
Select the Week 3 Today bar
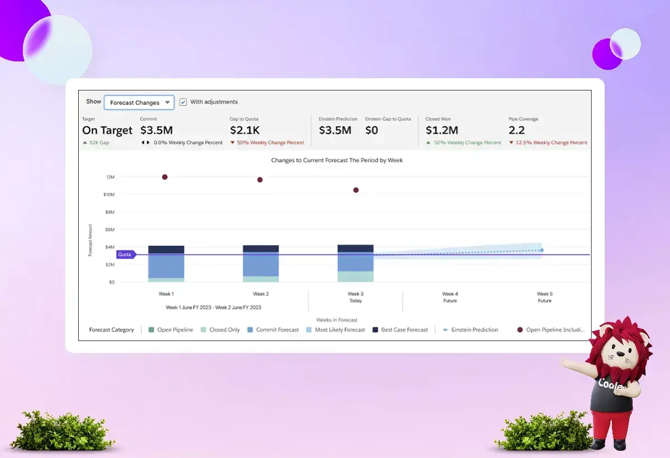pyautogui.click(x=356, y=263)
